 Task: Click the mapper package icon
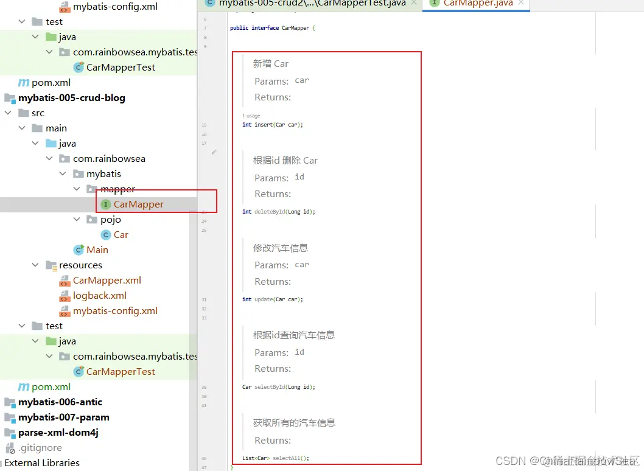click(91, 189)
